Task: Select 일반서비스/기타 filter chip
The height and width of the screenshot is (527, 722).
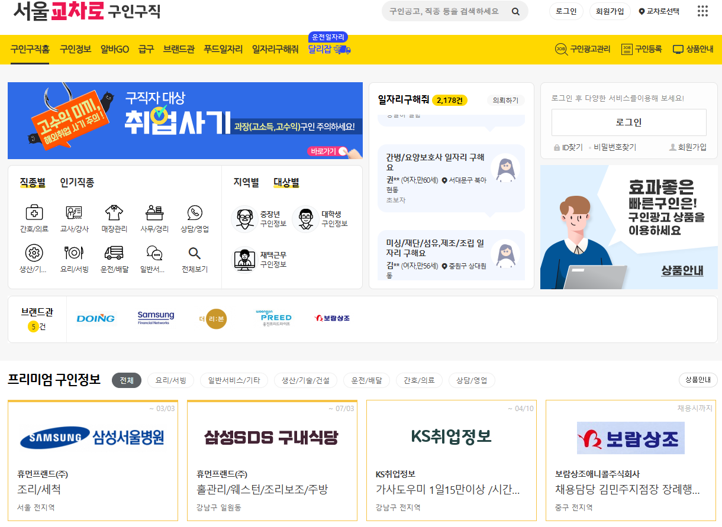Action: click(234, 380)
